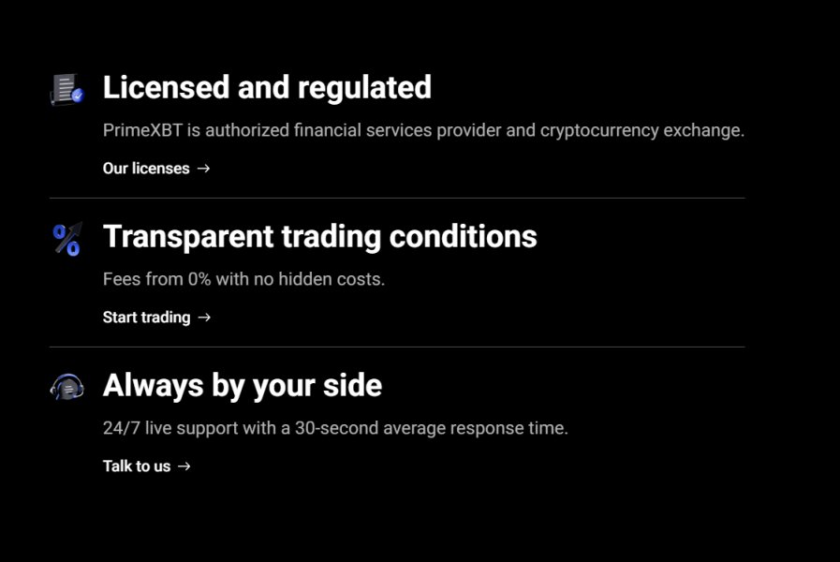Select the Licensed and regulated heading
The height and width of the screenshot is (562, 840).
tap(267, 87)
